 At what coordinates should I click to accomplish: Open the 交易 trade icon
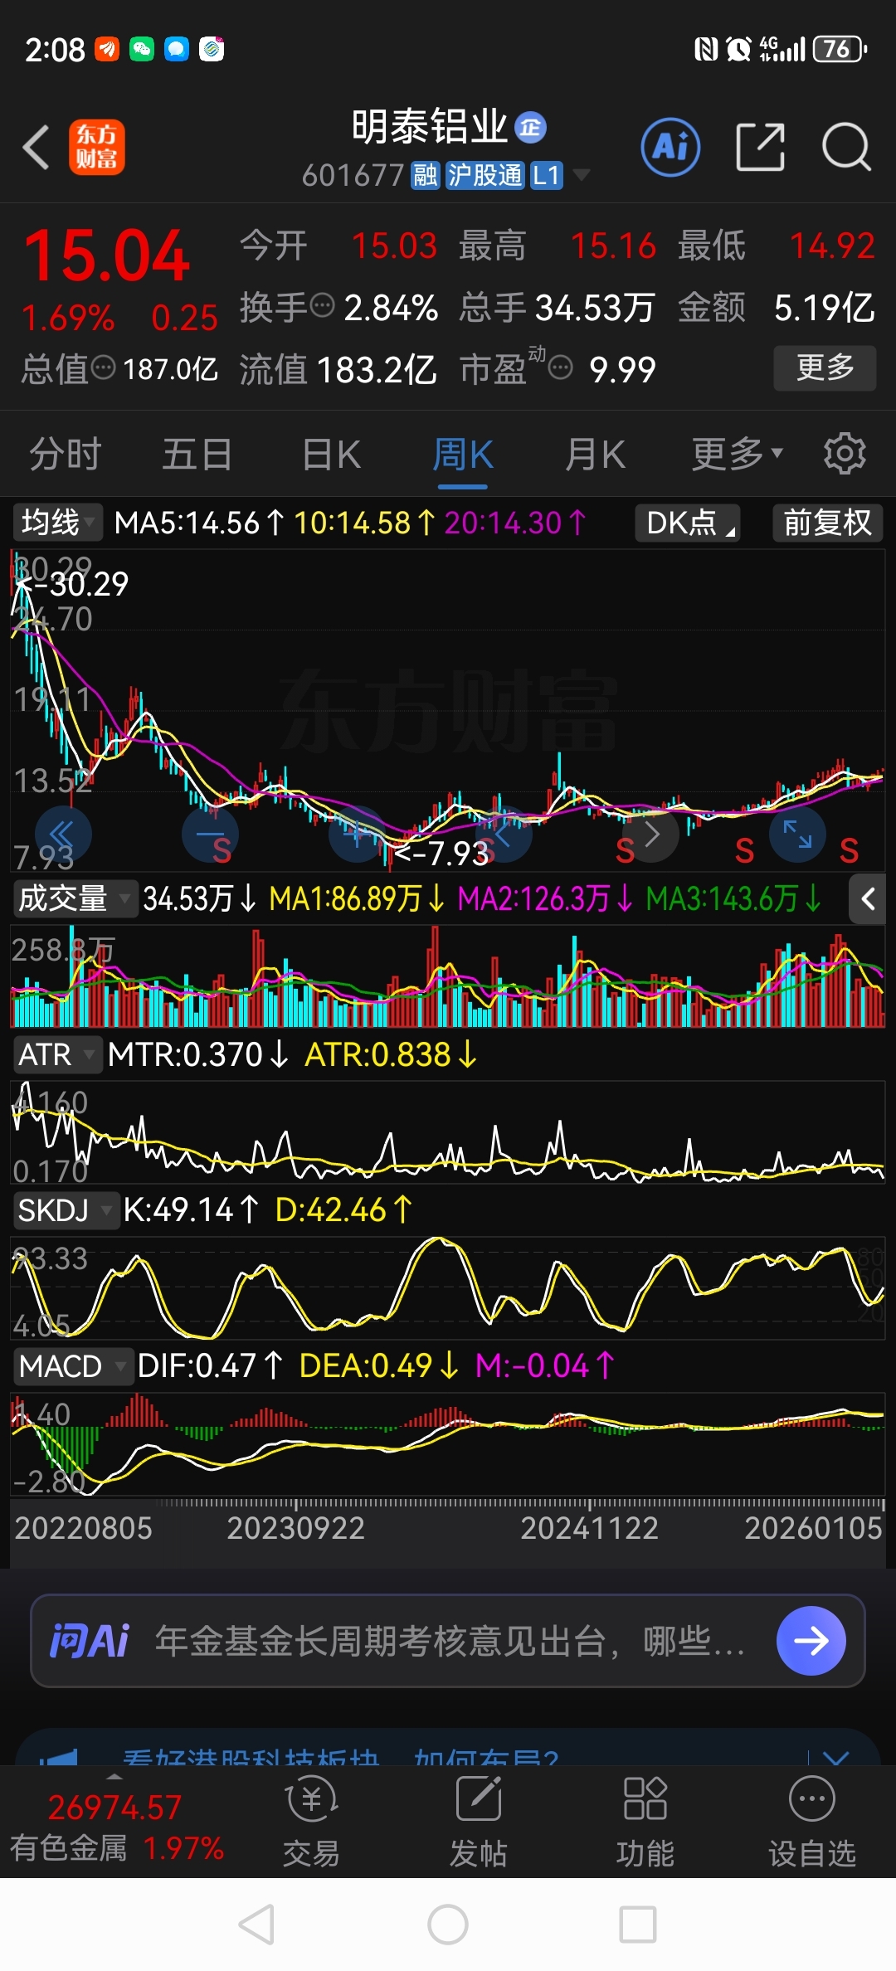311,1820
